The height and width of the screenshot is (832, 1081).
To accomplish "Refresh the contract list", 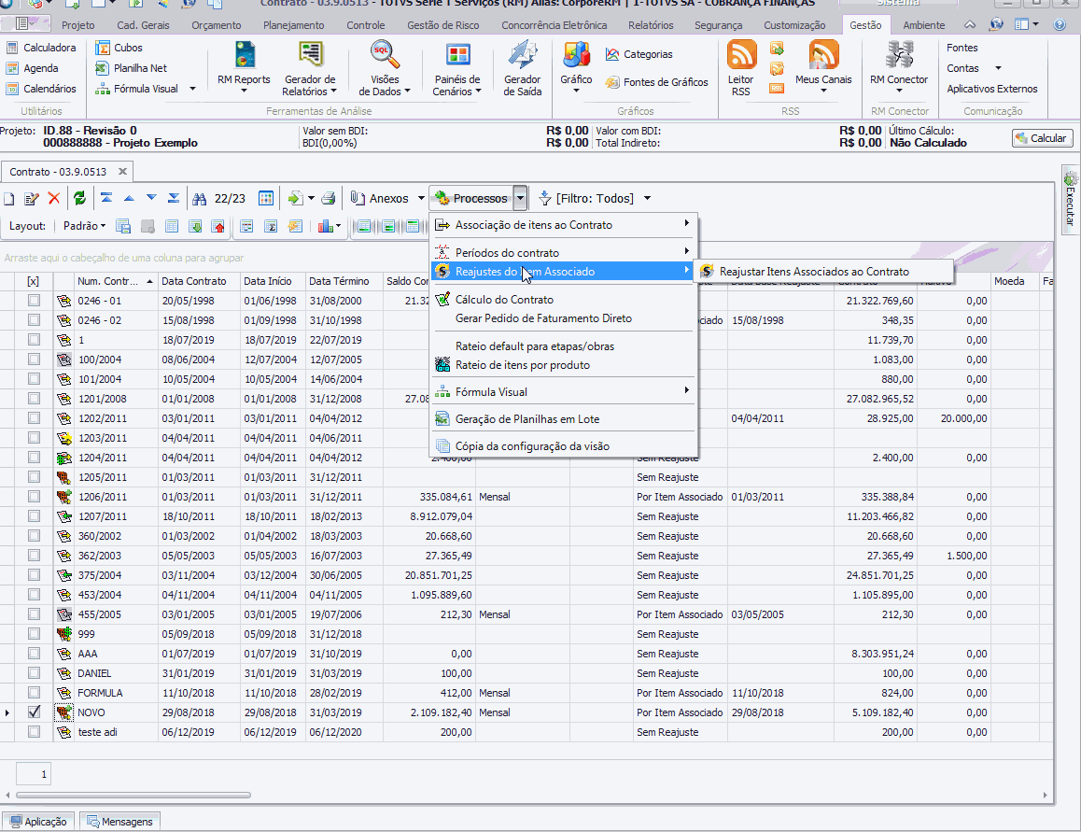I will click(x=80, y=199).
